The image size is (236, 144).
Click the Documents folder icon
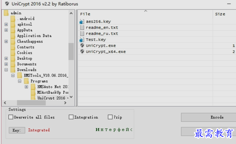[13, 64]
